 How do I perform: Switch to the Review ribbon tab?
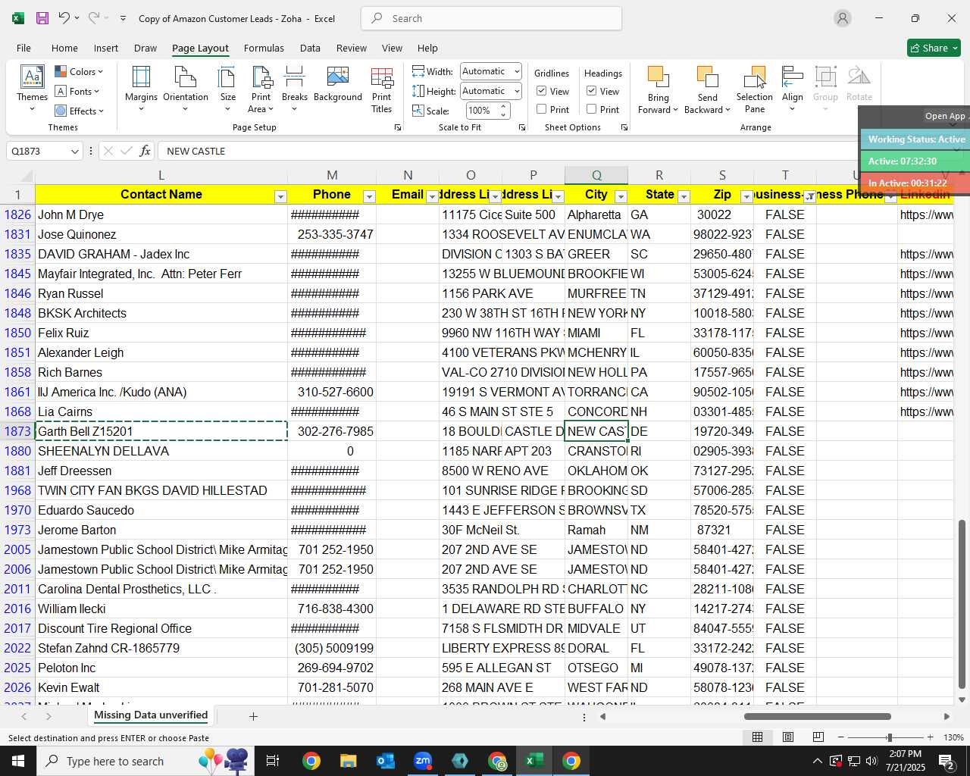pyautogui.click(x=352, y=48)
